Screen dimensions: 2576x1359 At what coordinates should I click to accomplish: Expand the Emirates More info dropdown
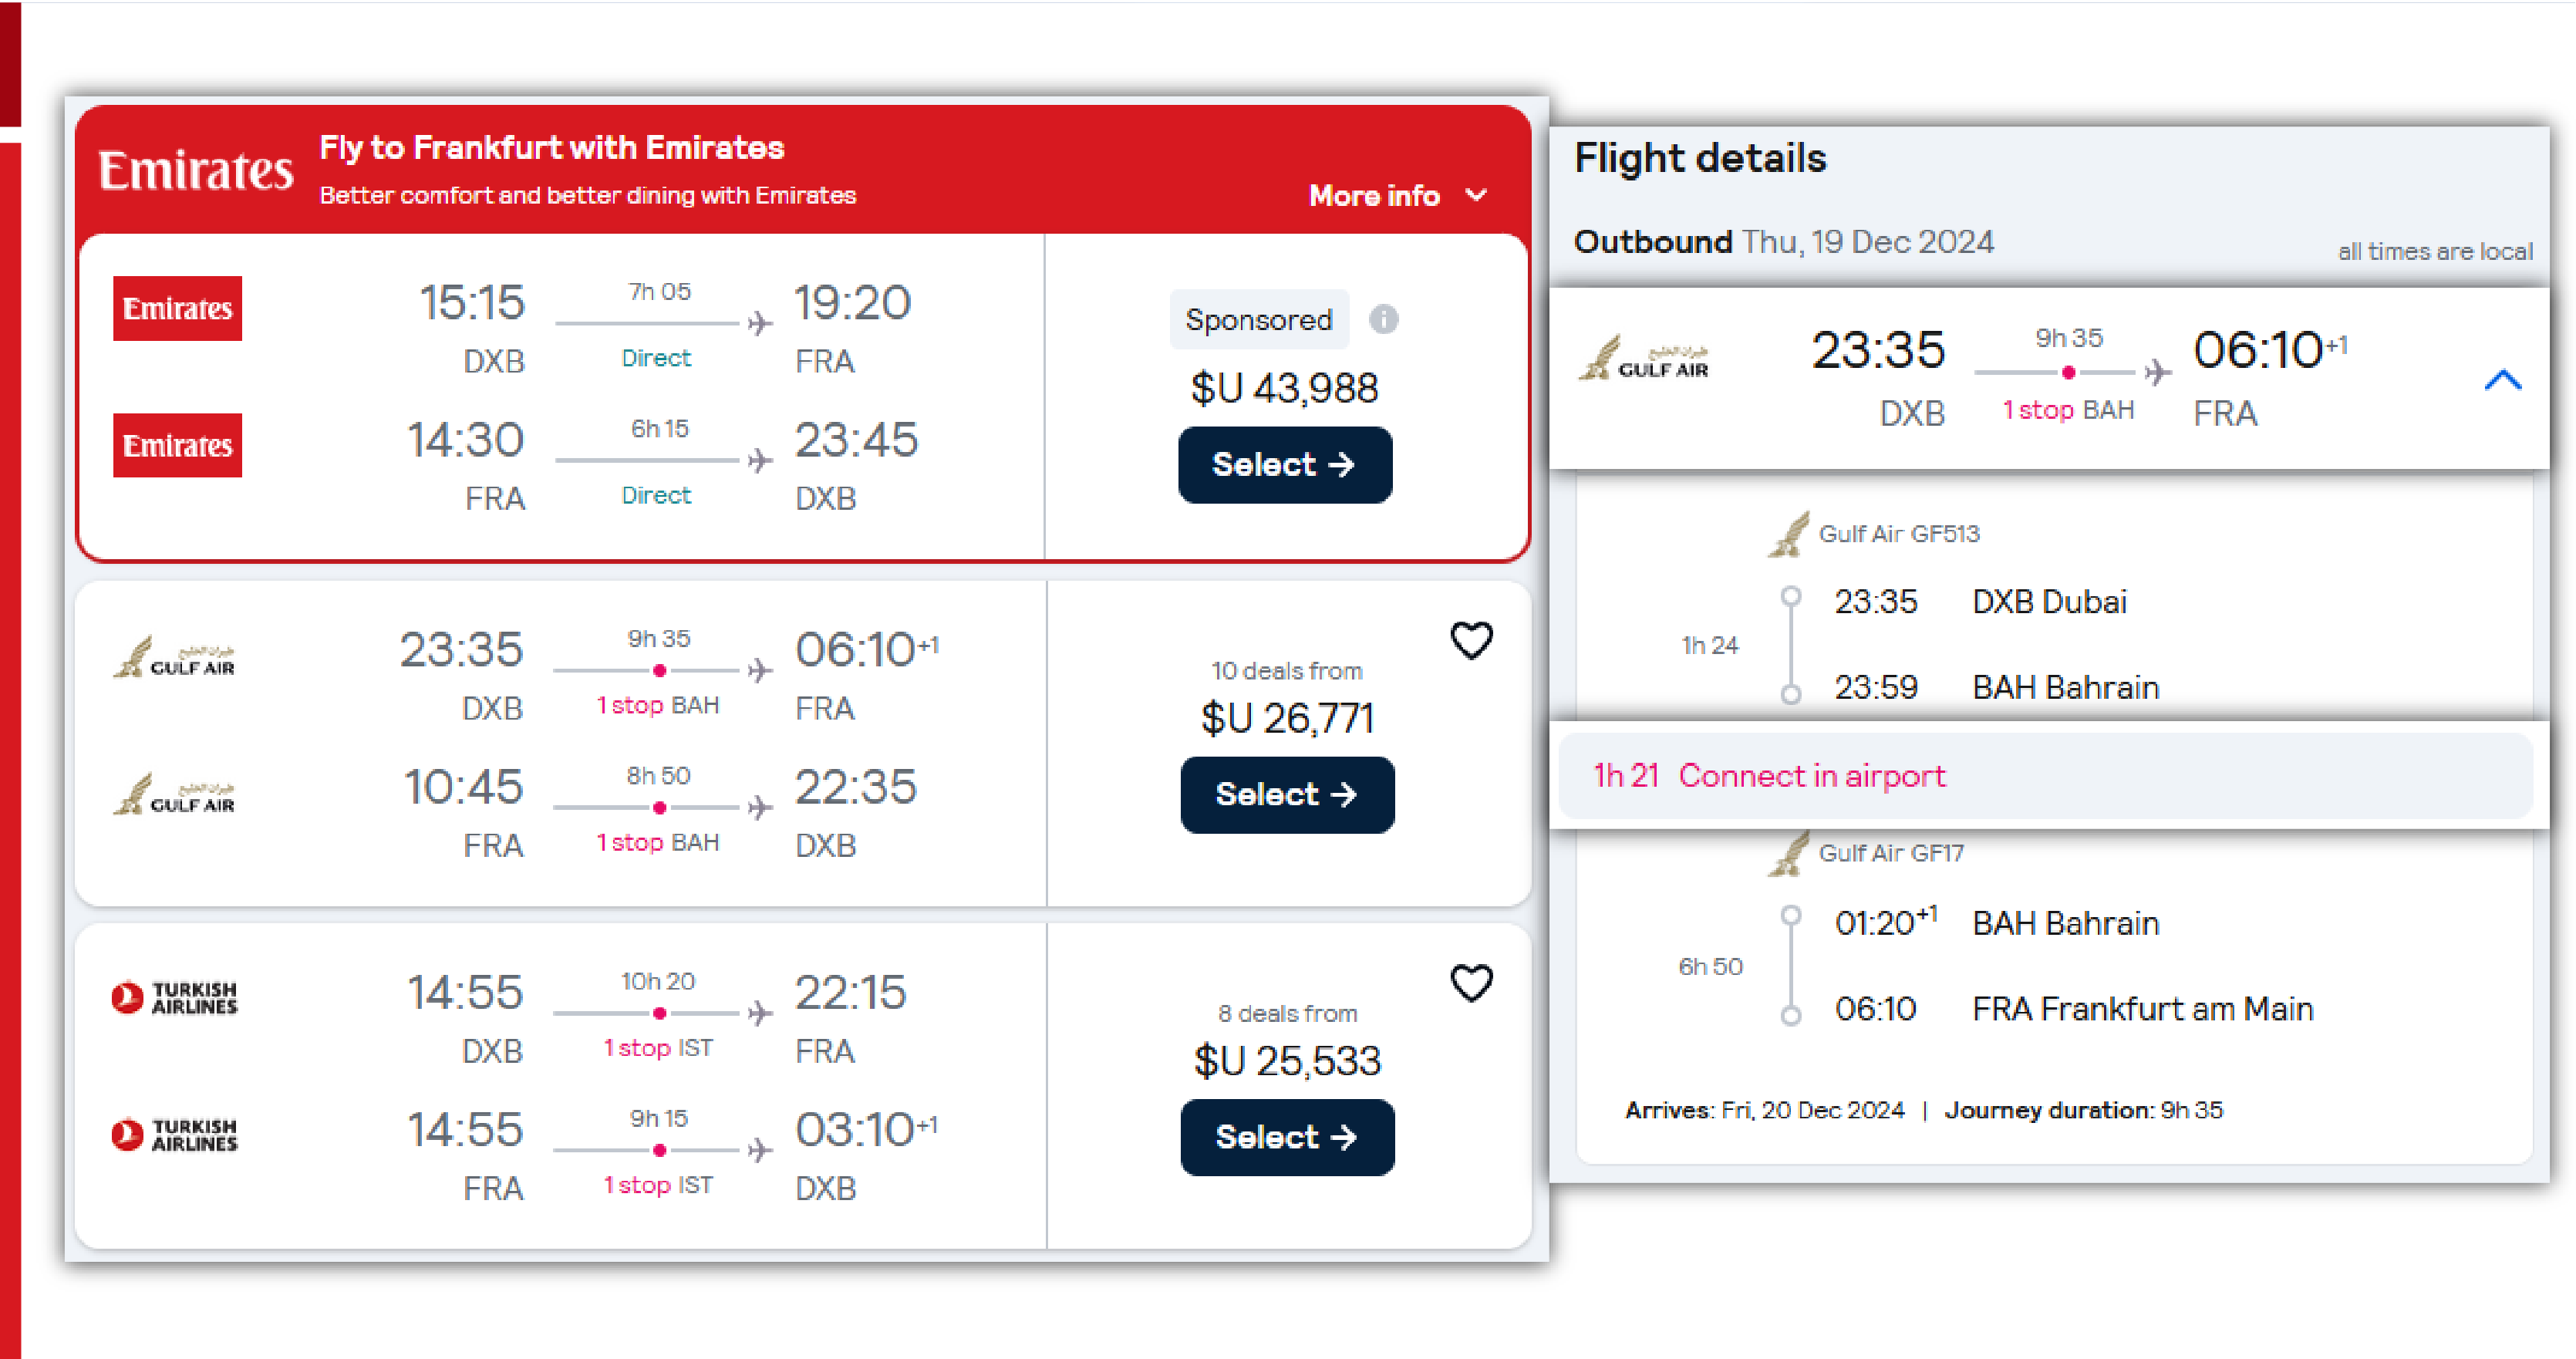tap(1397, 195)
